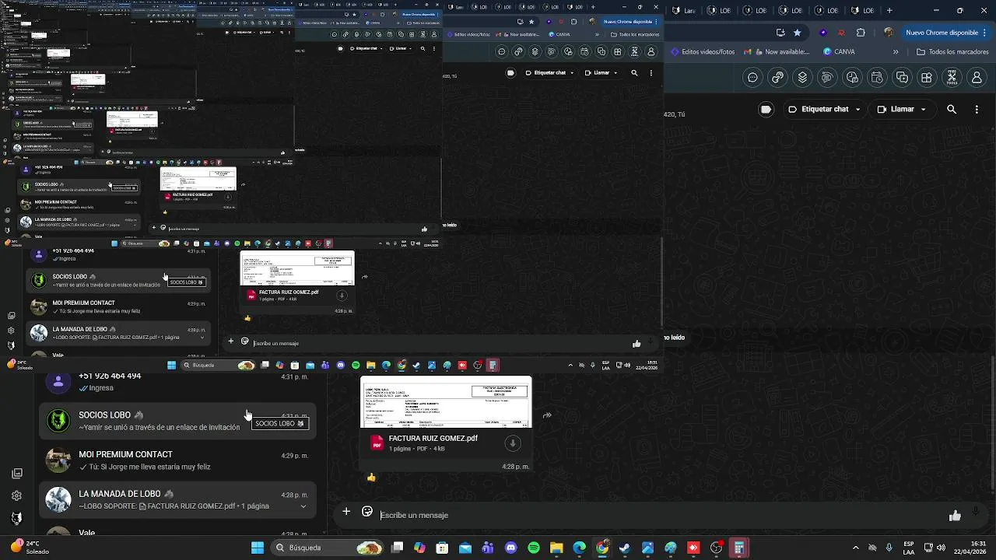Screen dimensions: 996x560
Task: Open the calculator app on the main taskbar
Action: (738, 548)
